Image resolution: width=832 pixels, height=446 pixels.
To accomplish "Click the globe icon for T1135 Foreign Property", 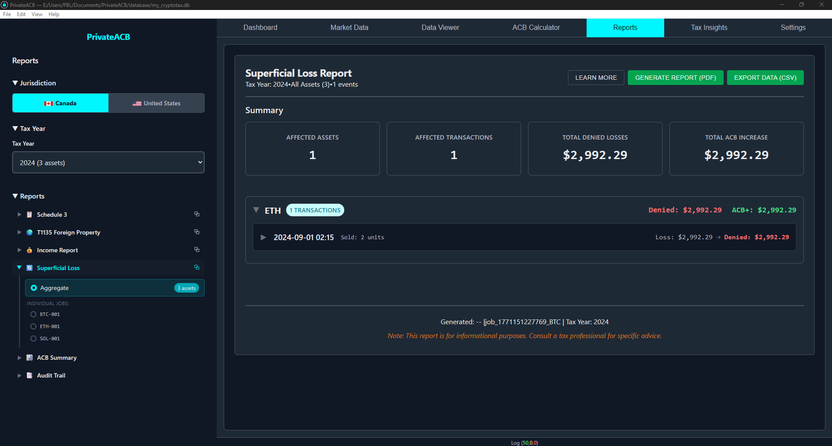I will [29, 232].
